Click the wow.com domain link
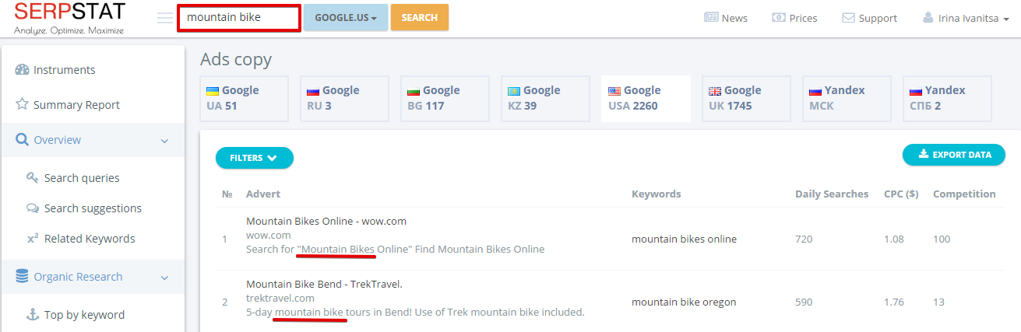The image size is (1021, 332). (269, 235)
